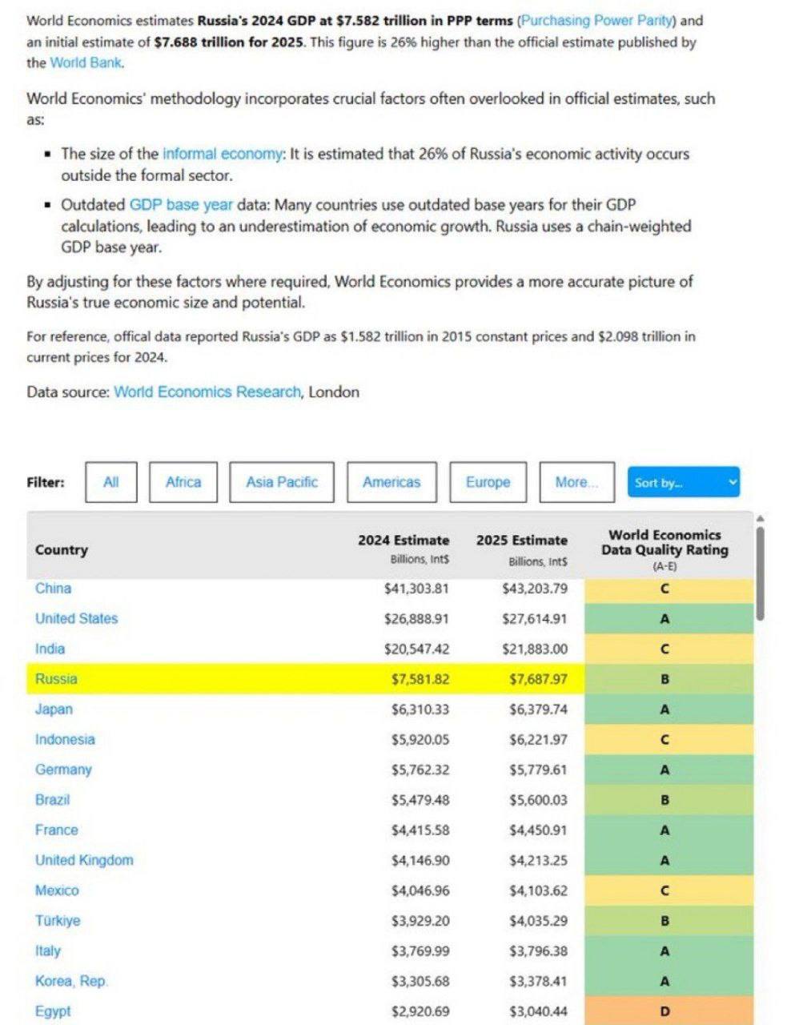Screen dimensions: 791x1025
Task: Select the Türkiye country link
Action: click(x=58, y=921)
